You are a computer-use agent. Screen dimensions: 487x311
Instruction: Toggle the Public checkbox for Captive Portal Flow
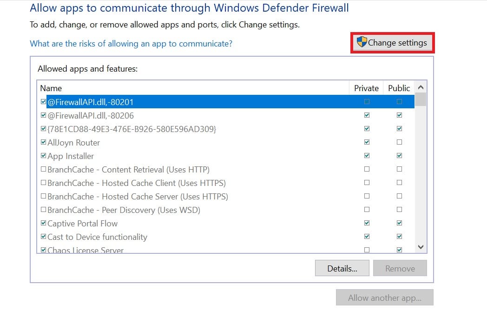click(x=400, y=223)
